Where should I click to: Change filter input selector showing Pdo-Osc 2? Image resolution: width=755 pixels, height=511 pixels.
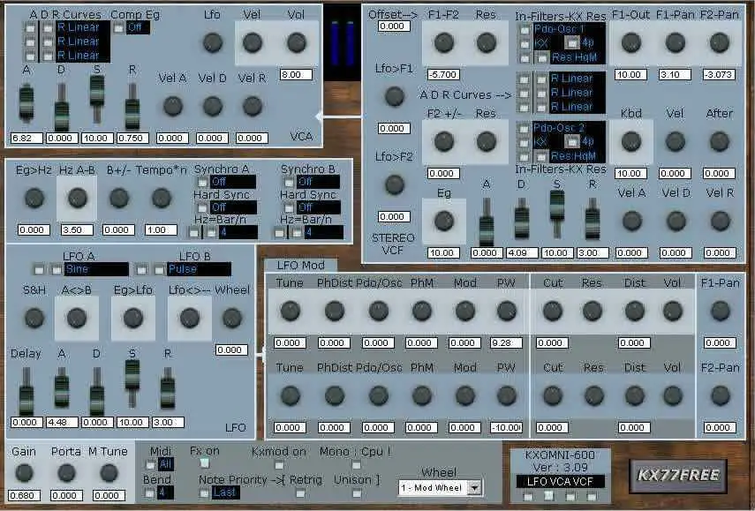click(x=569, y=127)
